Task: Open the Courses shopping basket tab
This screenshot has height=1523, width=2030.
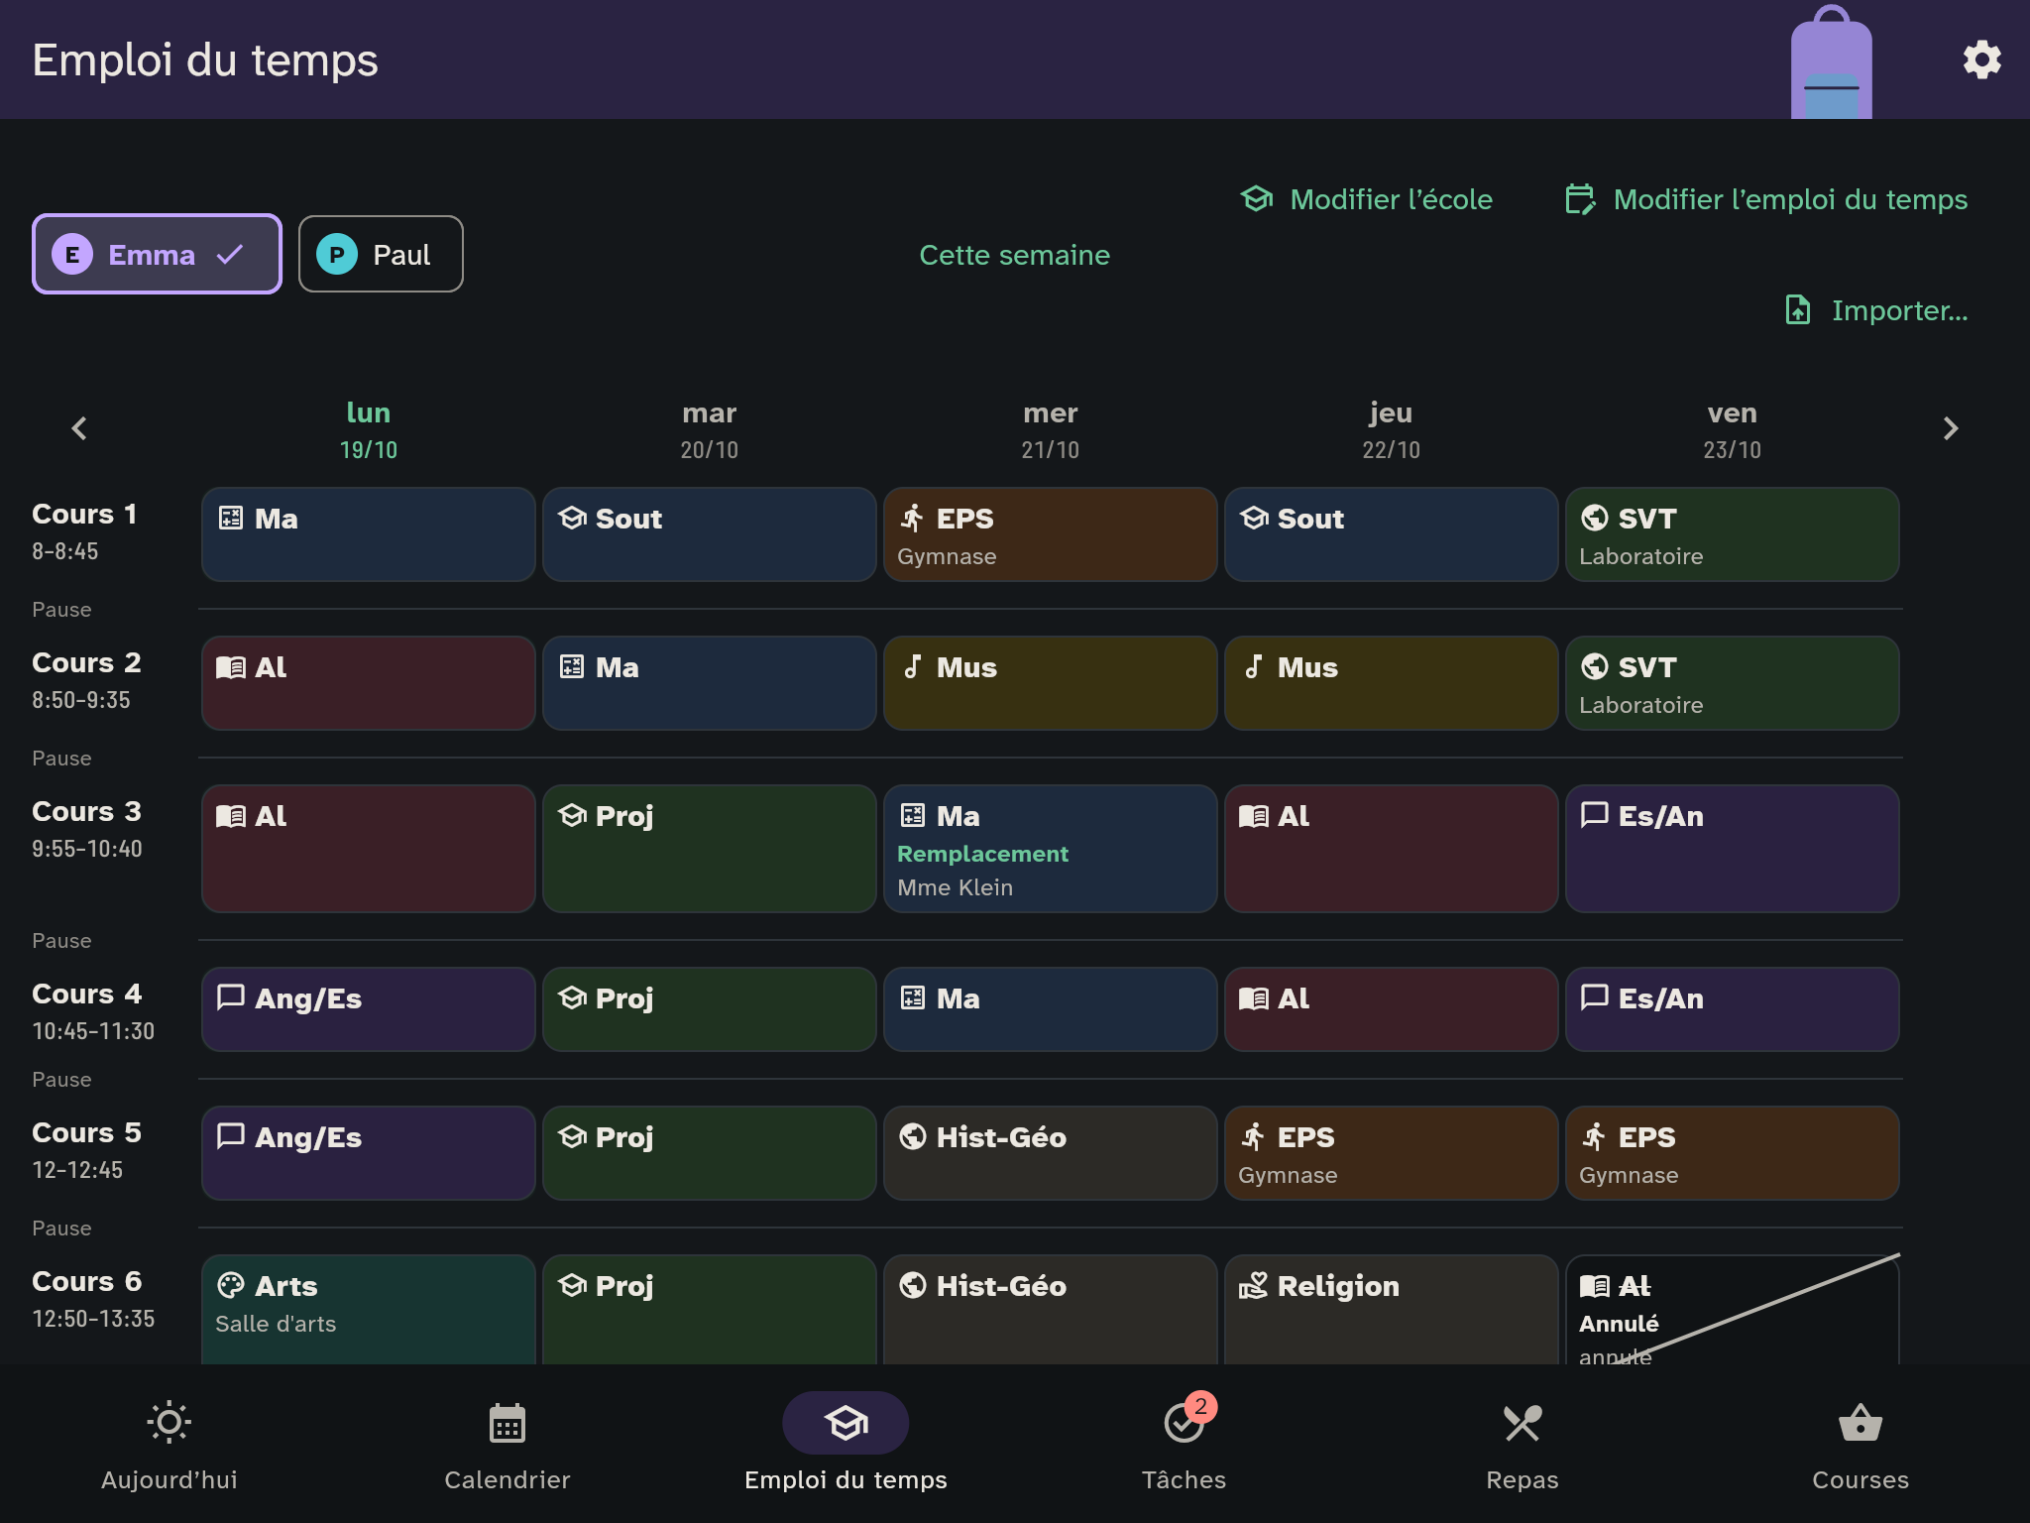Action: [x=1861, y=1446]
